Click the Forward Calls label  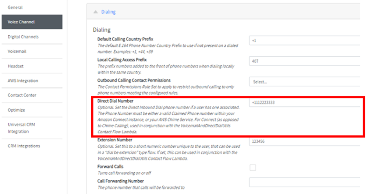tap(110, 167)
